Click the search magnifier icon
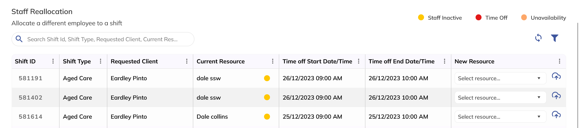 pos(19,39)
